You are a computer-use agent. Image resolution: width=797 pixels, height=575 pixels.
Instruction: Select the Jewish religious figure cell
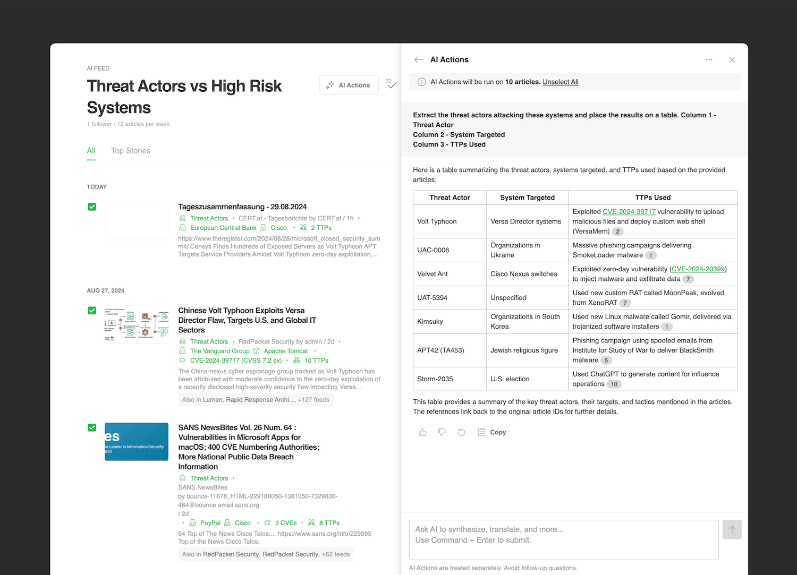(527, 350)
